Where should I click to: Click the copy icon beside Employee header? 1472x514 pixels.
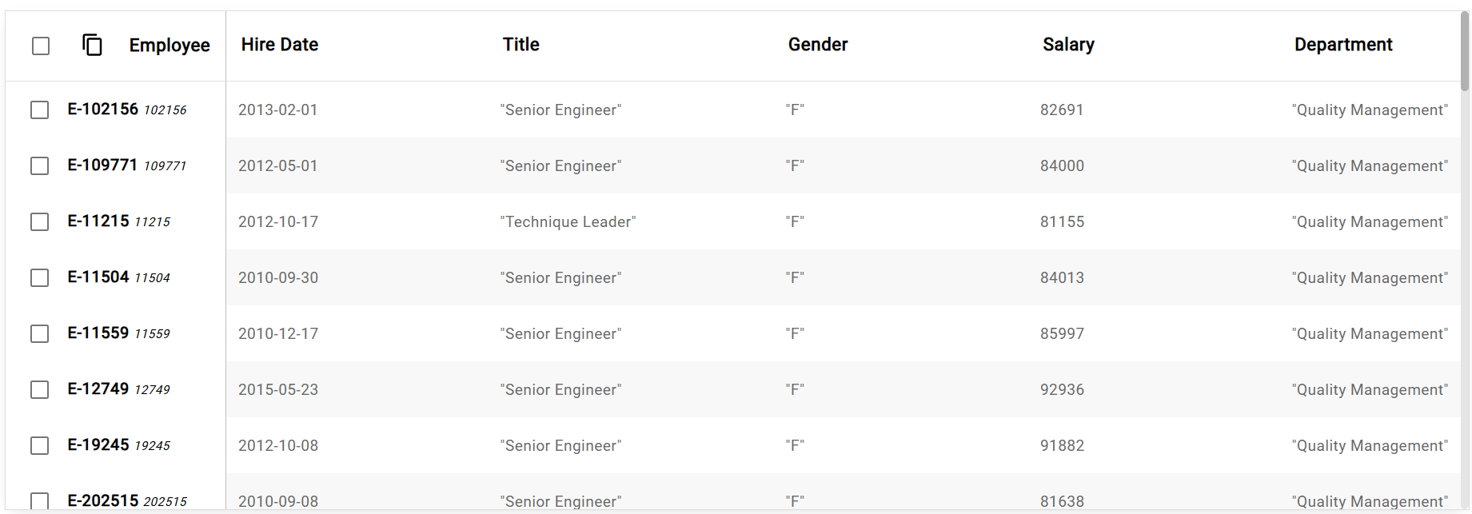pos(92,45)
